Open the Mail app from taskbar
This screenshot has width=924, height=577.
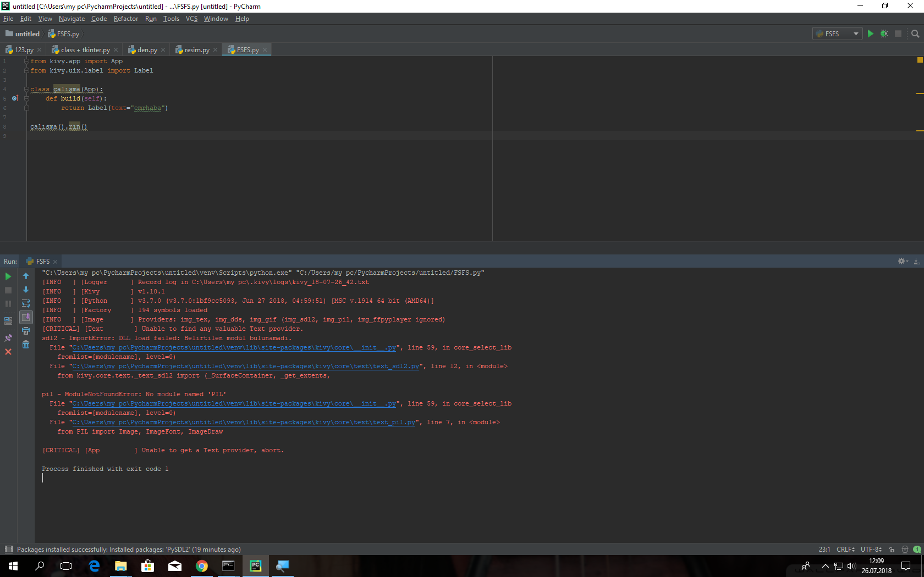click(175, 566)
